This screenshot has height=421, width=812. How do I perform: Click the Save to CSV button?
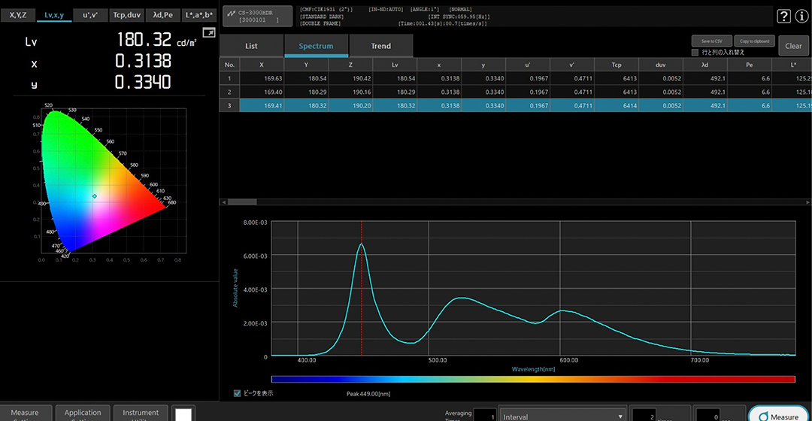[711, 41]
